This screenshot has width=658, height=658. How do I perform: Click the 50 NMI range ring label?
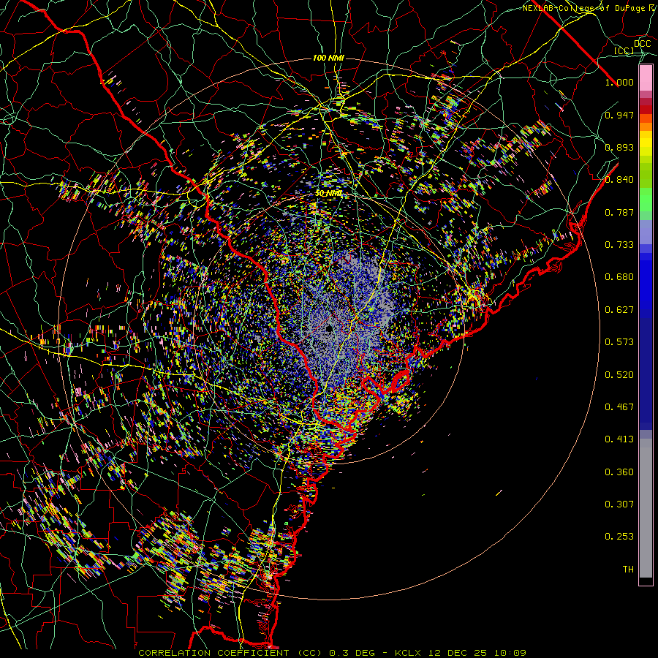[328, 194]
